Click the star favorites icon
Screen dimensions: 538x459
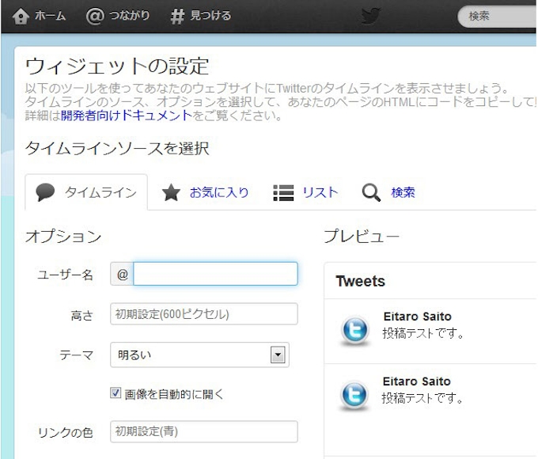click(171, 192)
